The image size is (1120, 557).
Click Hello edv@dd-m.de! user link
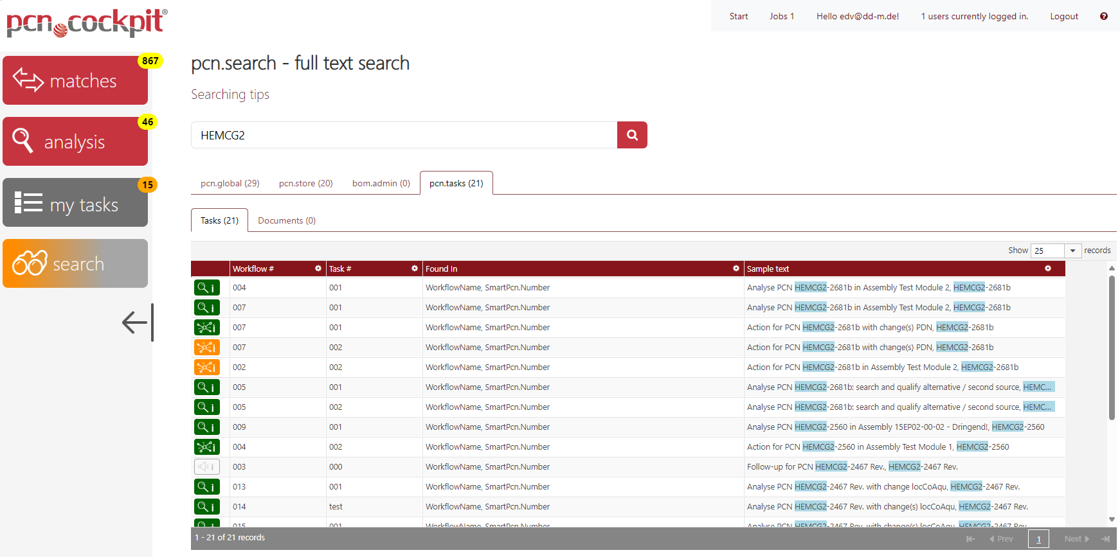click(x=858, y=16)
